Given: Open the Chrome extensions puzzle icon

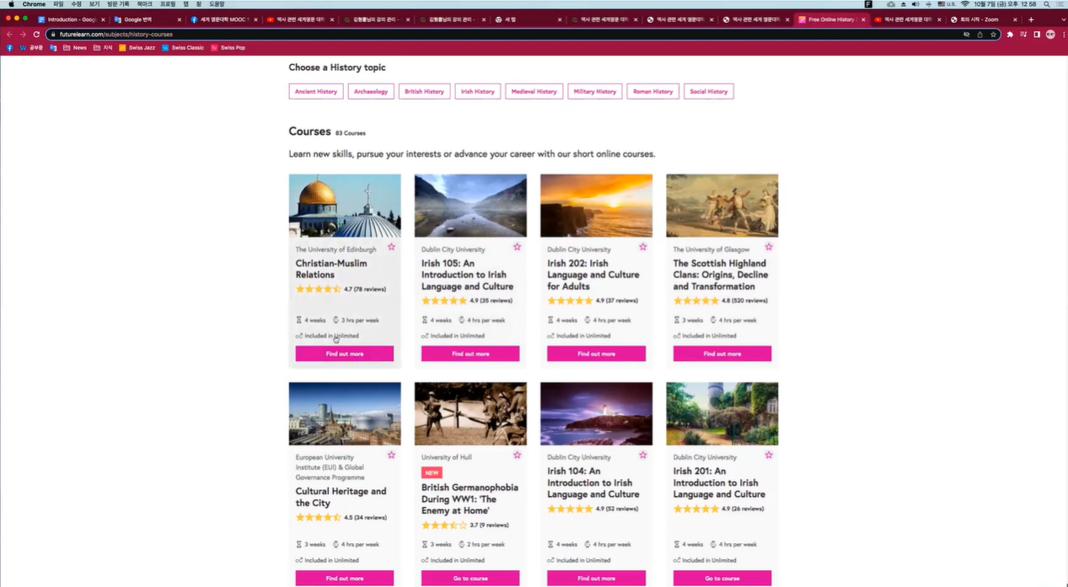Looking at the screenshot, I should point(1010,35).
